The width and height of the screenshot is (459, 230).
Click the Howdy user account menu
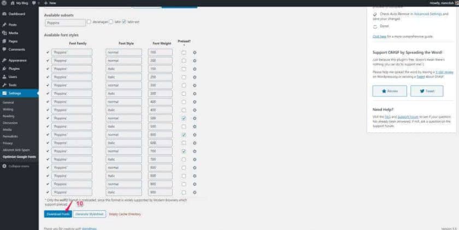point(444,3)
